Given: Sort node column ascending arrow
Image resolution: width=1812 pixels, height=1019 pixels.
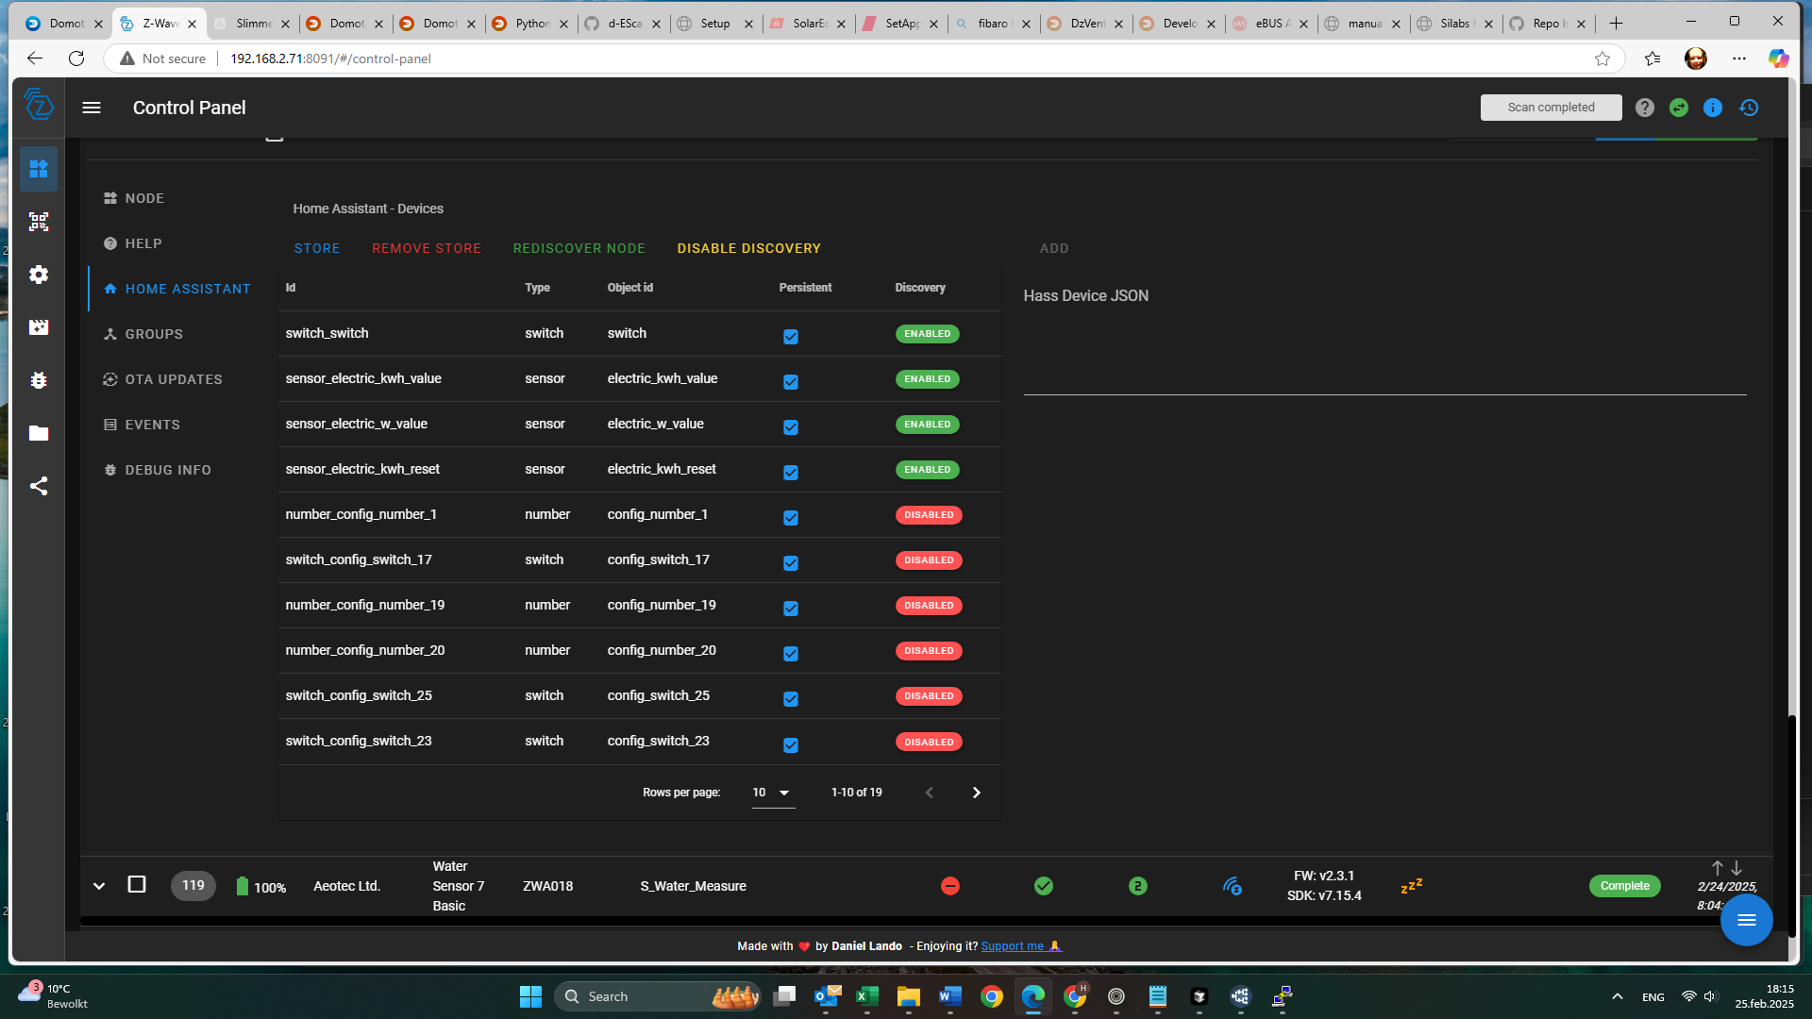Looking at the screenshot, I should pyautogui.click(x=1718, y=867).
